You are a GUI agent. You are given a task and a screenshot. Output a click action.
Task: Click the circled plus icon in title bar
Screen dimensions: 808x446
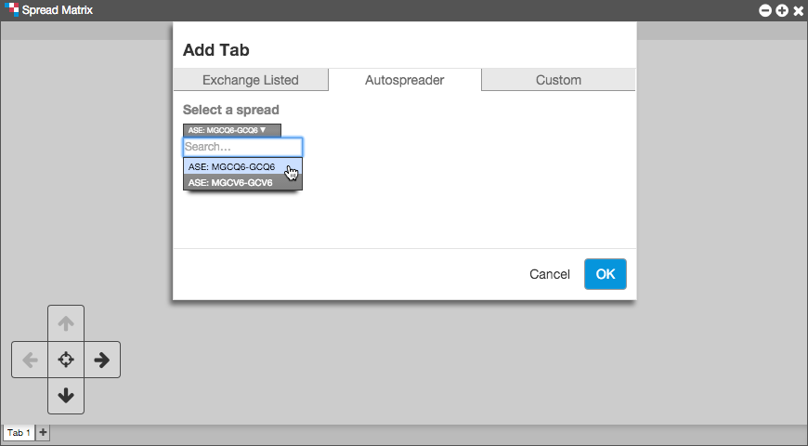(x=782, y=10)
